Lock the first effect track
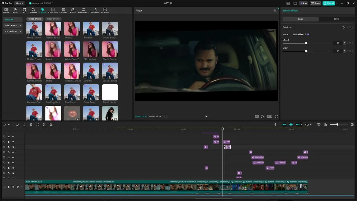357x201 pixels. point(9,137)
